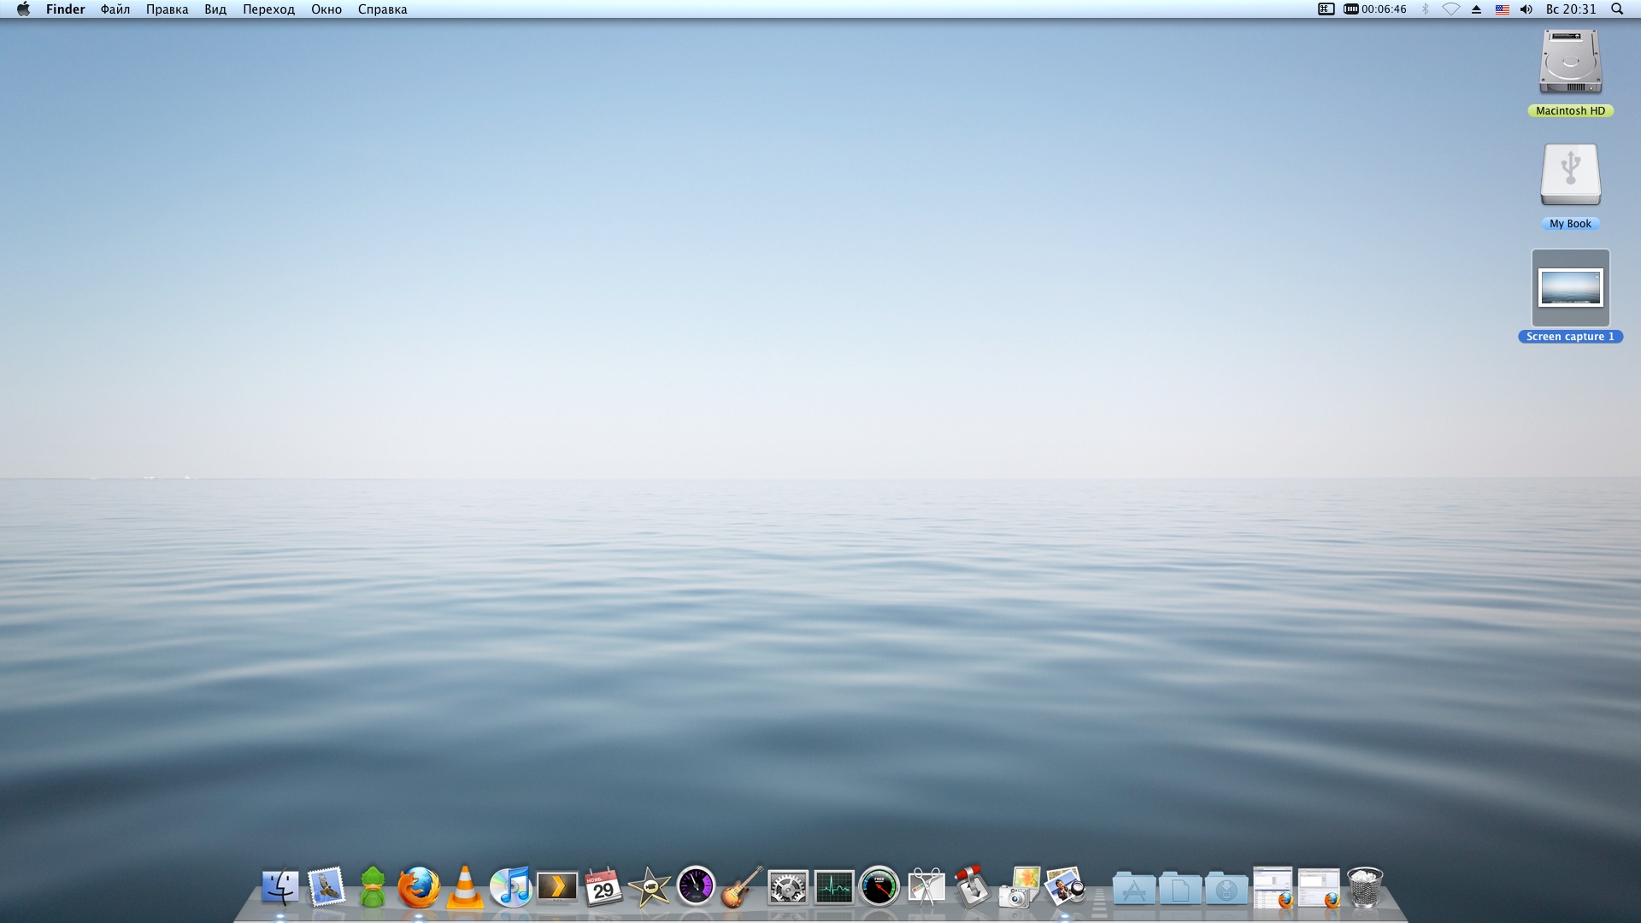Open the Переход menu
1641x923 pixels.
pos(268,9)
